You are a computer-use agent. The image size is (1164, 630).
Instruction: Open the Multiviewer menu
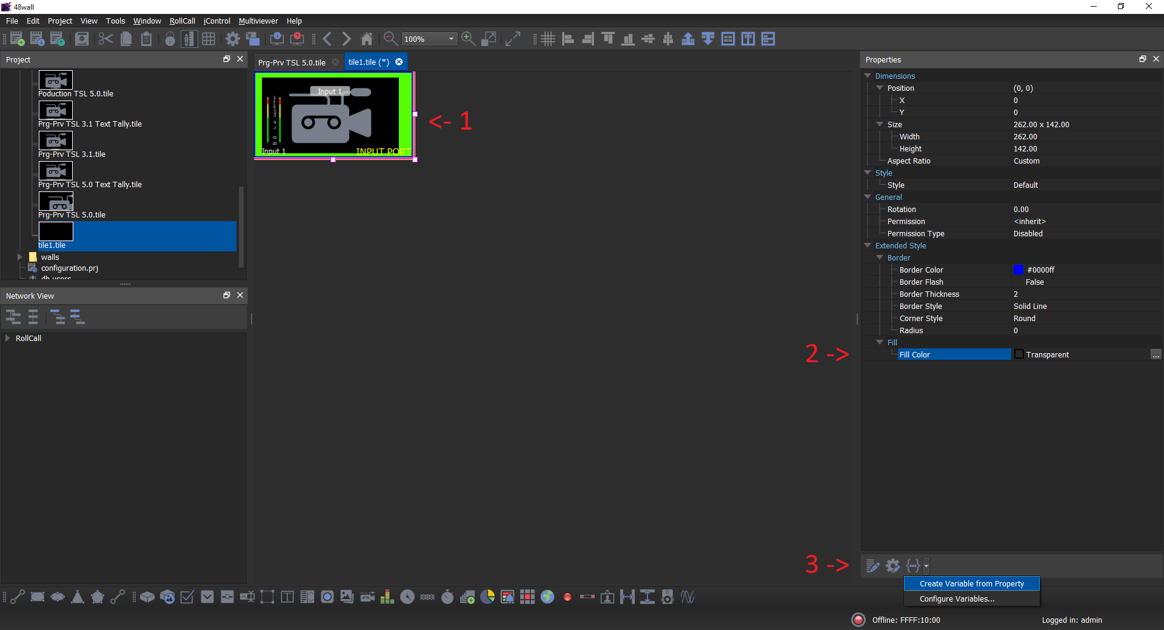pyautogui.click(x=258, y=21)
